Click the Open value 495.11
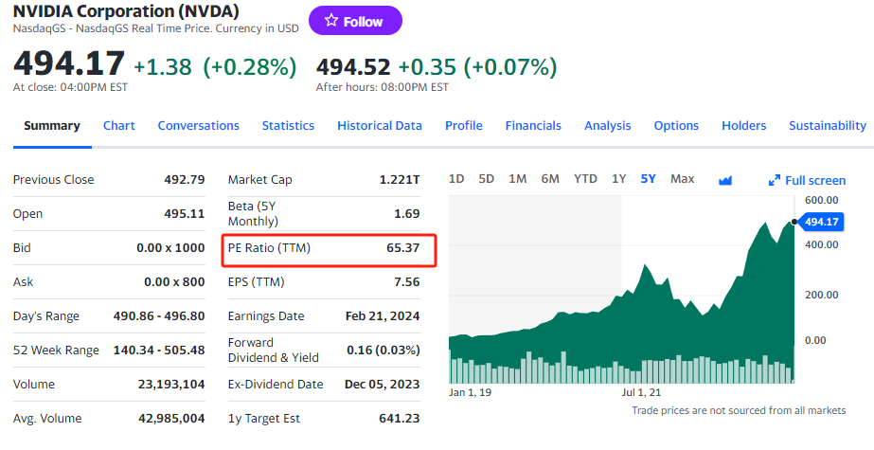The image size is (874, 450). pyautogui.click(x=185, y=213)
